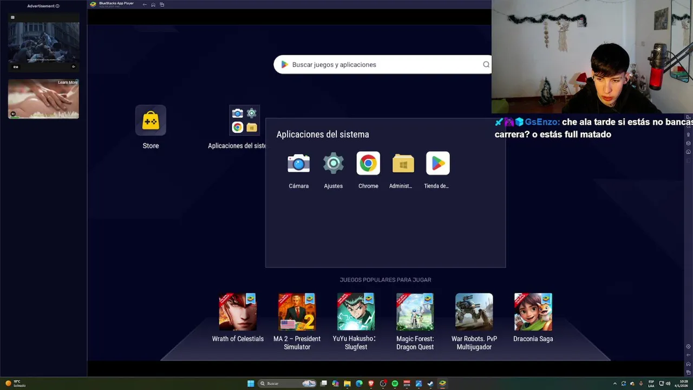Click sidebar recent apps button at bottom

pos(688,372)
